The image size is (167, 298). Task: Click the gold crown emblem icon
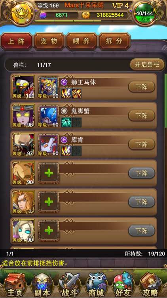[x=22, y=13]
